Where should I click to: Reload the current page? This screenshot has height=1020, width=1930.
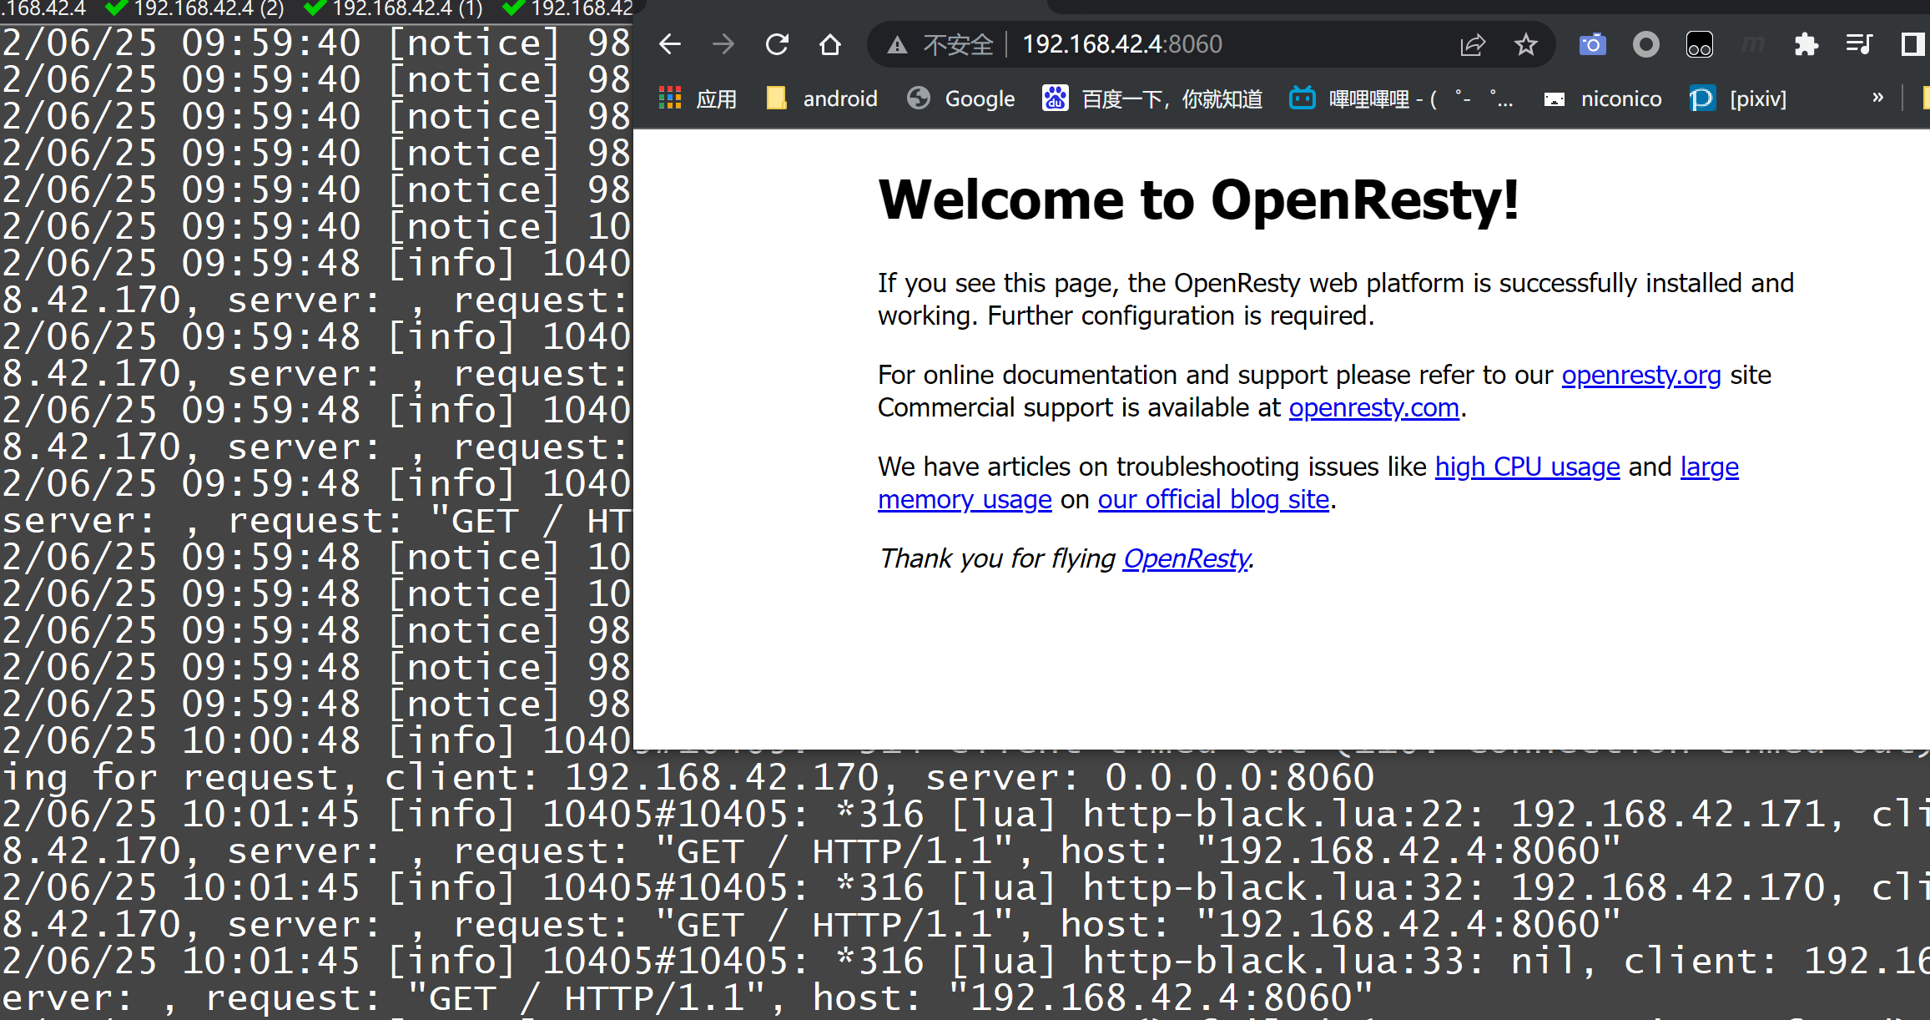coord(777,44)
